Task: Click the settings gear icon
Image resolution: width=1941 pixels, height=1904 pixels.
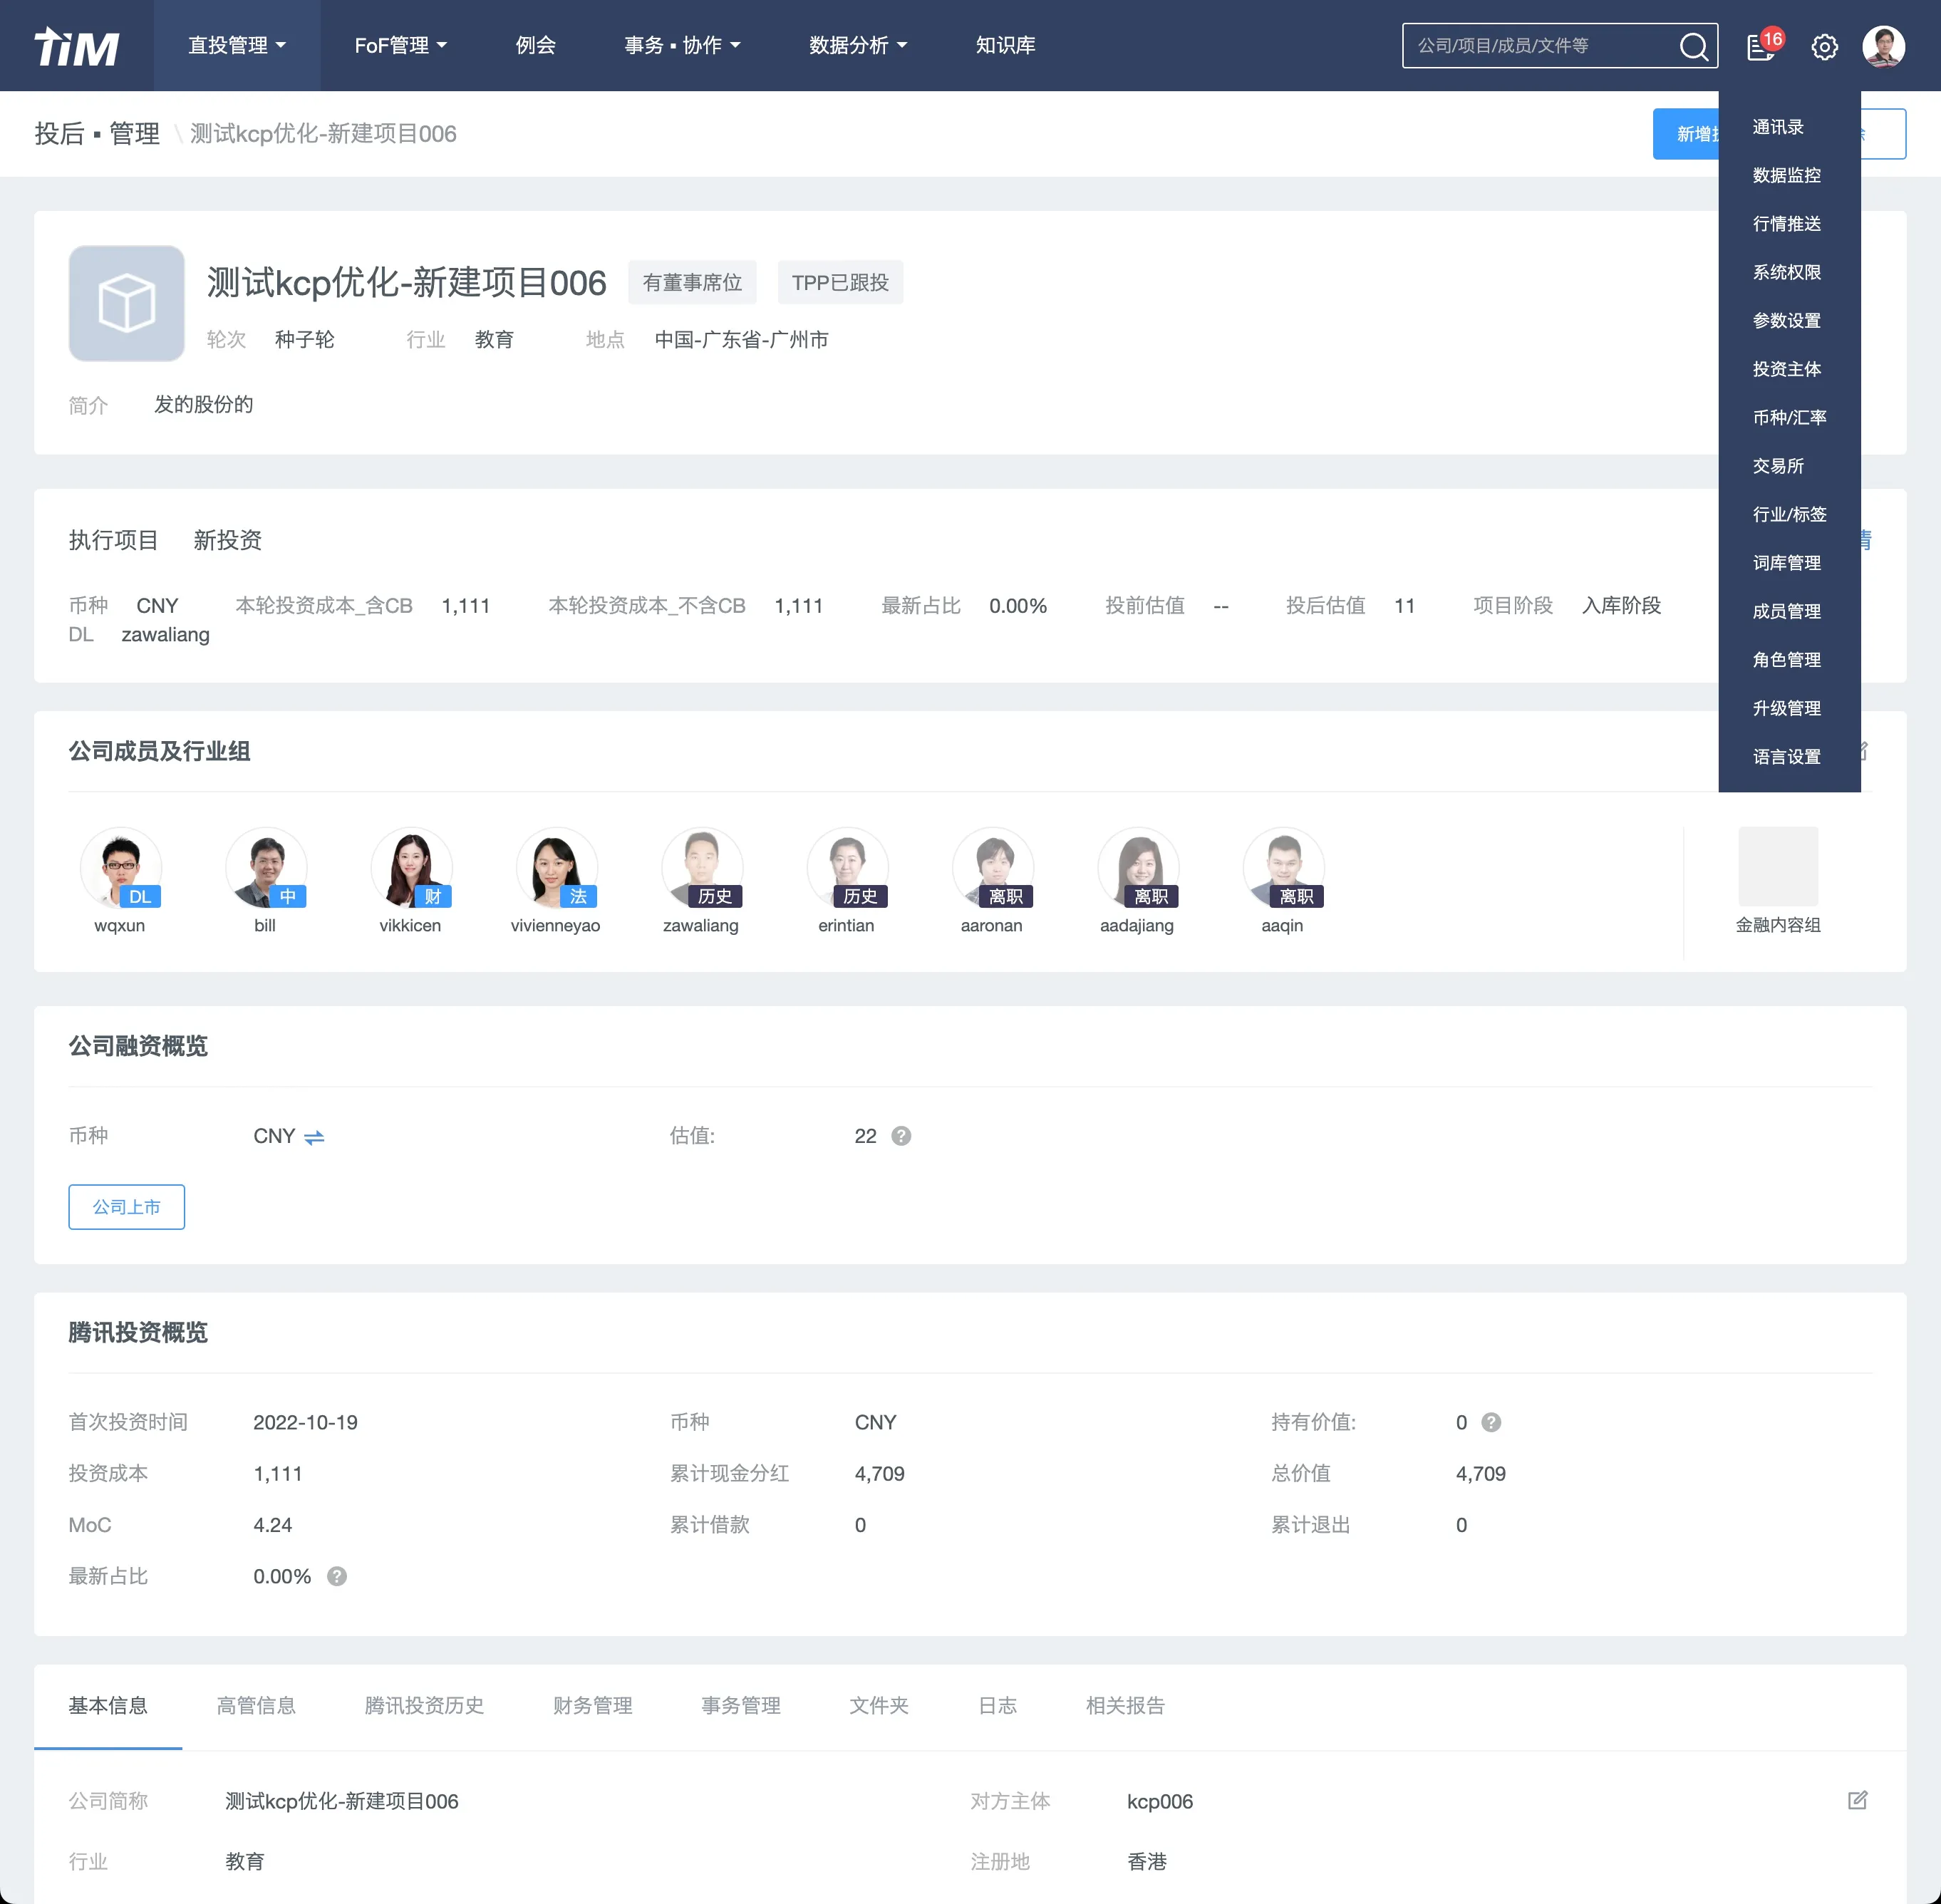Action: (1824, 46)
